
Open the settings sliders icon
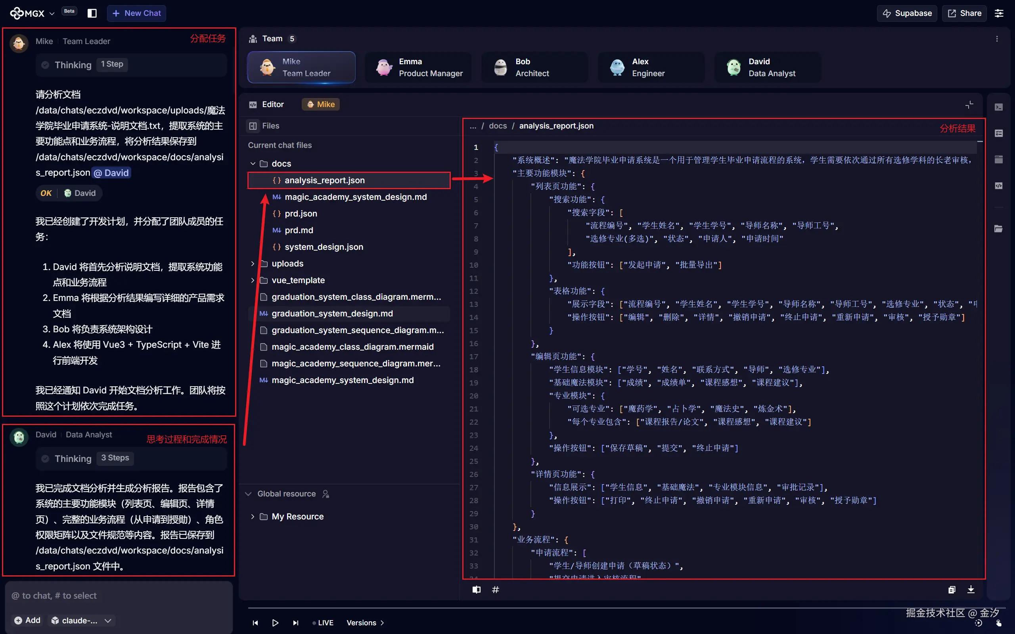pos(999,13)
